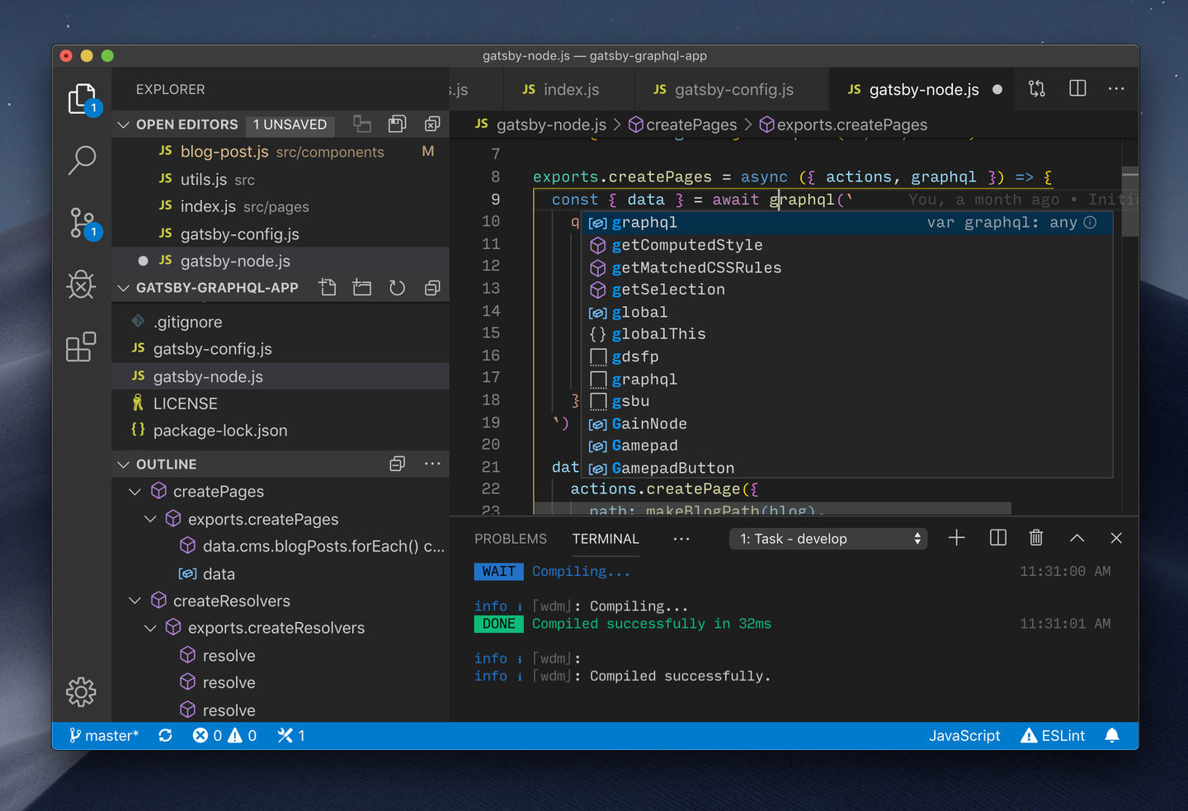Image resolution: width=1188 pixels, height=811 pixels.
Task: Open the terminal selector showing Task - develop
Action: click(828, 538)
